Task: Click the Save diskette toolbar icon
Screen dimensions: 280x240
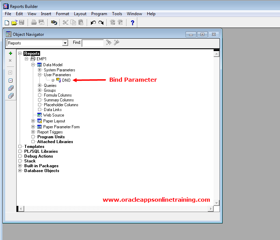Action: click(x=22, y=23)
